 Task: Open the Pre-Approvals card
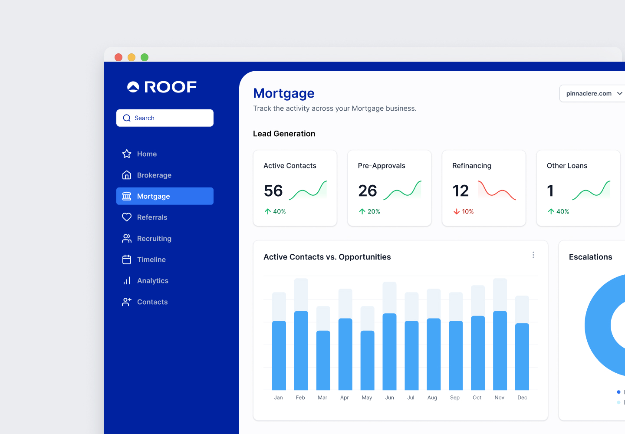389,188
